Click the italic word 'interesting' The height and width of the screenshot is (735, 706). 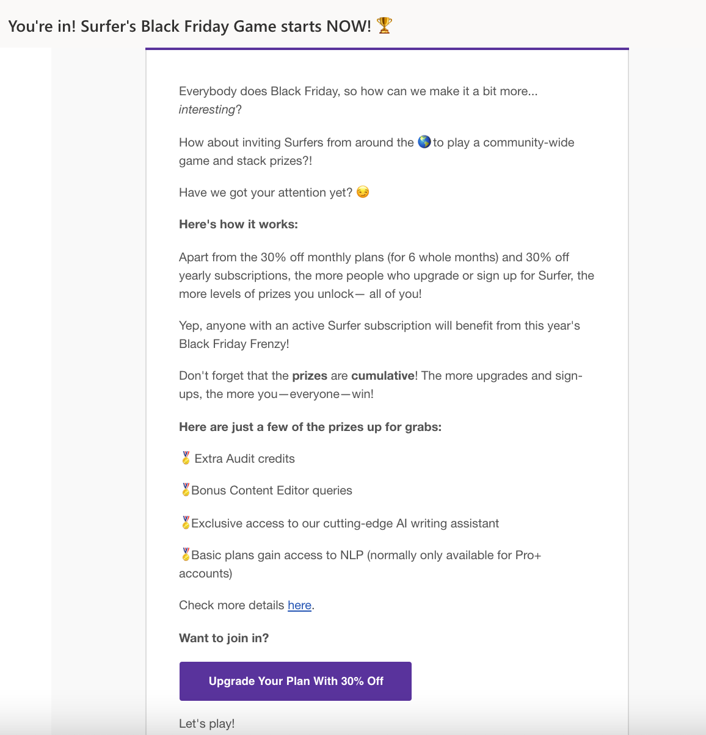206,109
